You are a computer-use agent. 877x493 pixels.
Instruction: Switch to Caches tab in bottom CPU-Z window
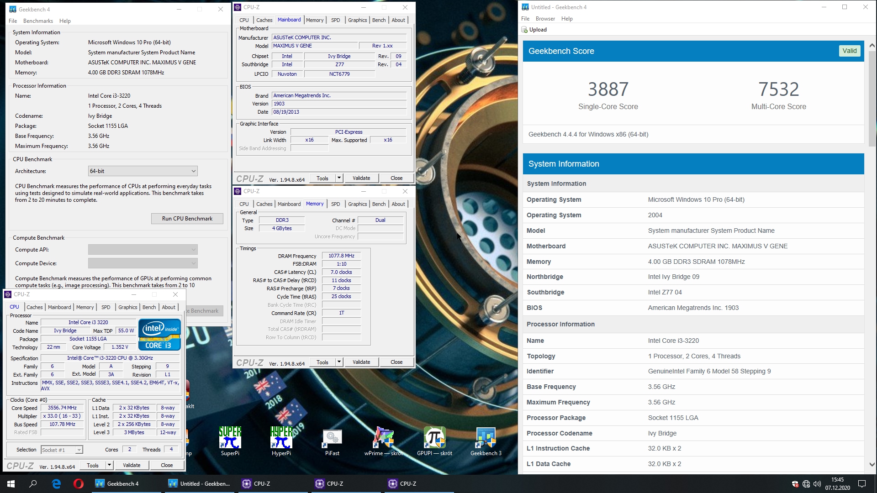pyautogui.click(x=35, y=307)
